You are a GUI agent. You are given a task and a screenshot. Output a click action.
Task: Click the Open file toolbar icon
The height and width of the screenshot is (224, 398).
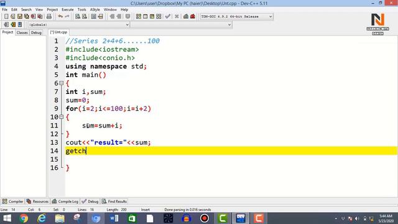coord(13,17)
